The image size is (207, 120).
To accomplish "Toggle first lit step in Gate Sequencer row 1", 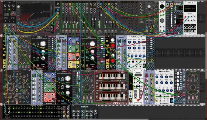I will (x=13, y=108).
